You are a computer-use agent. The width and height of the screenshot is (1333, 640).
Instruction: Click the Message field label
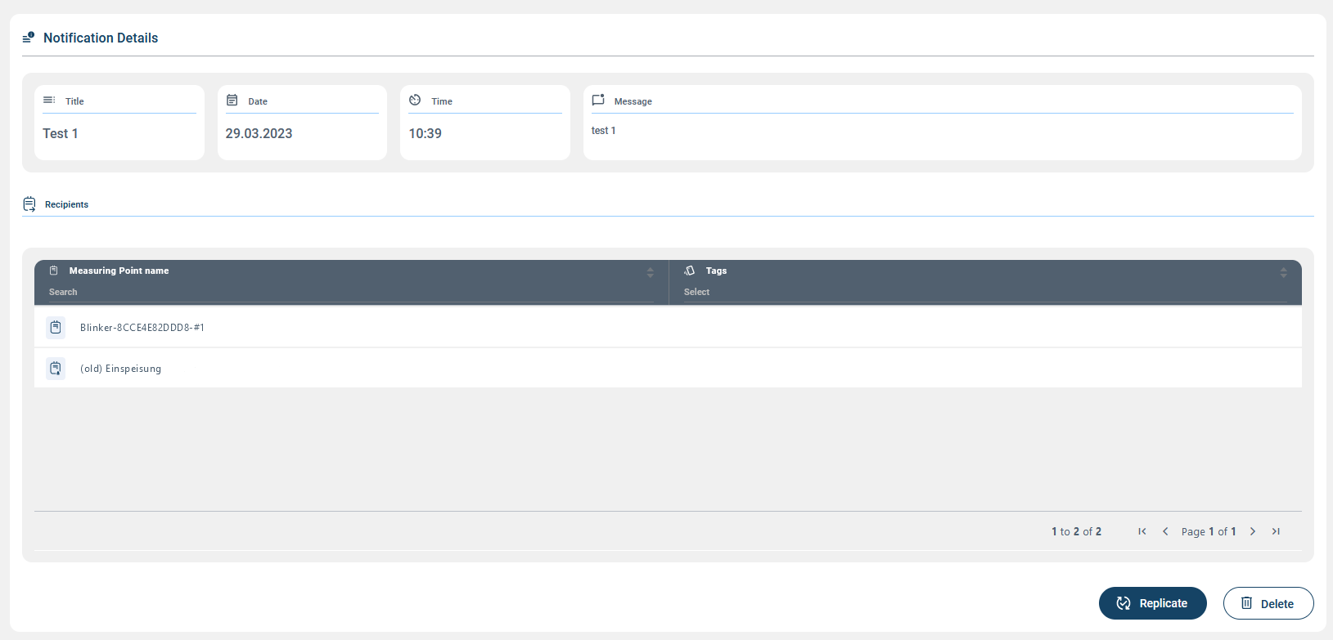pos(633,101)
